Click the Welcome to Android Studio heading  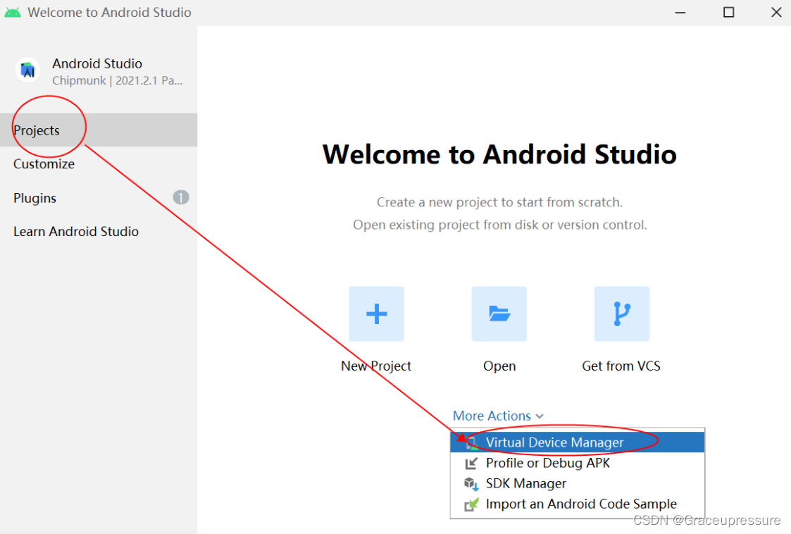pos(499,154)
